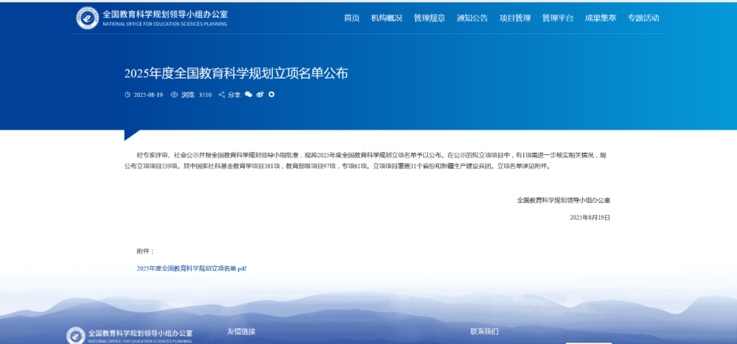Download 2025年度全国教育科学规划立项名单.pdf attachment
Viewport: 737px width, 344px height.
(192, 269)
